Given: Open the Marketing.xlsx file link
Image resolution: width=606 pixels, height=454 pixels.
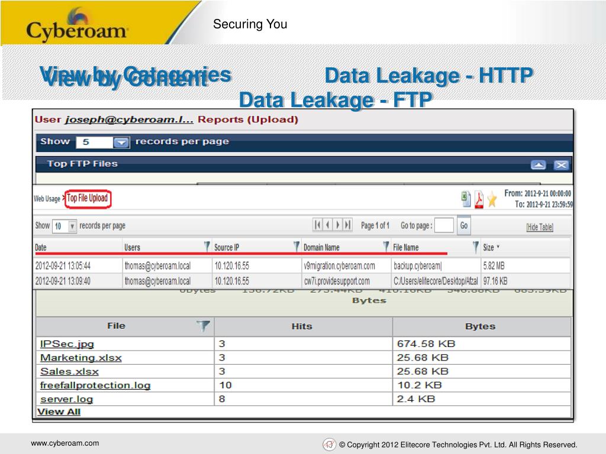Looking at the screenshot, I should pos(80,358).
